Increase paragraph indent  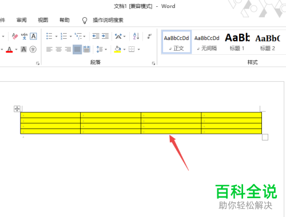(105, 36)
